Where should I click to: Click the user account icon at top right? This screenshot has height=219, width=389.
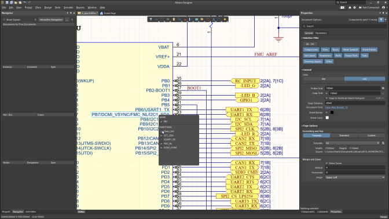[384, 8]
